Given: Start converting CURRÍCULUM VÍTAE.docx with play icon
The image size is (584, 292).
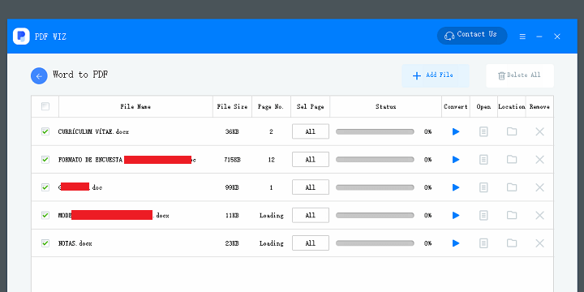Looking at the screenshot, I should click(x=456, y=131).
